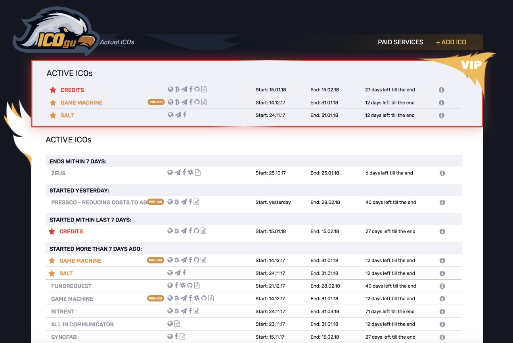Open the Bitcointalk icon for BITRENT
513x343 pixels.
[176, 311]
